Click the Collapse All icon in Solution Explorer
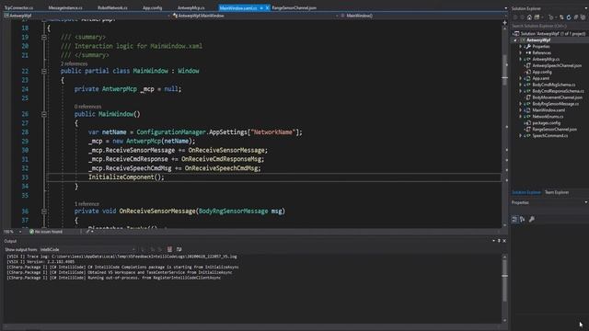589x331 pixels. pyautogui.click(x=576, y=17)
